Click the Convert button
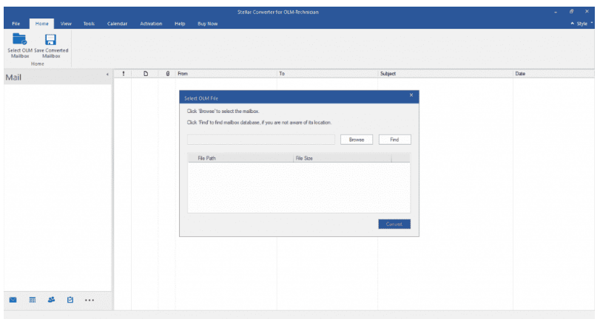600x322 pixels. [394, 225]
